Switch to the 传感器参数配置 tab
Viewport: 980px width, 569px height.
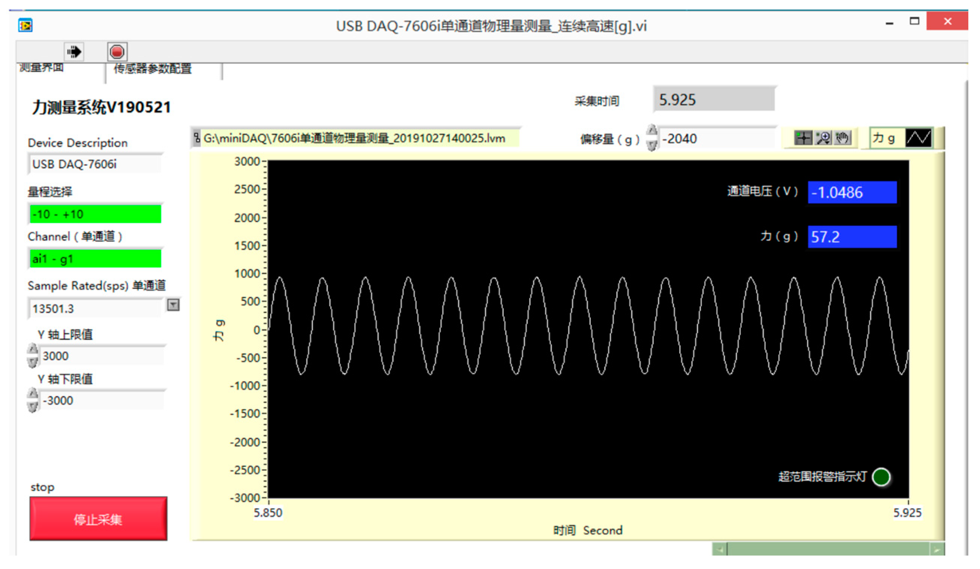(153, 69)
